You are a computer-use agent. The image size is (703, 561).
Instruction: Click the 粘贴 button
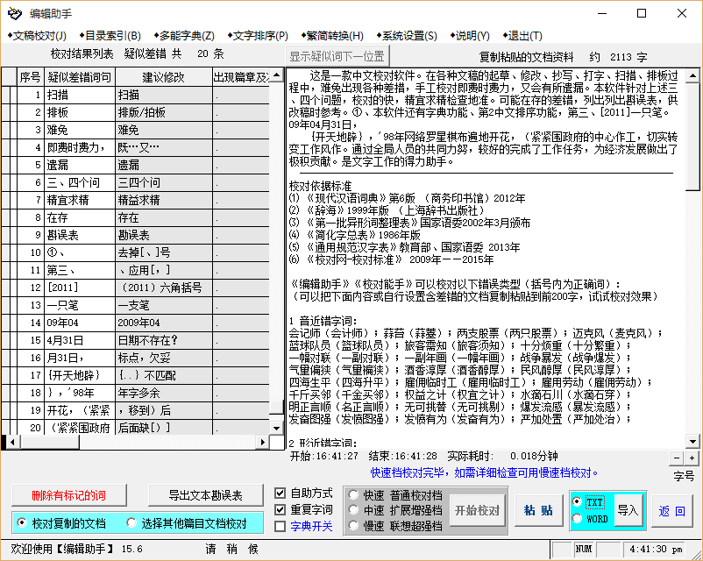click(538, 511)
